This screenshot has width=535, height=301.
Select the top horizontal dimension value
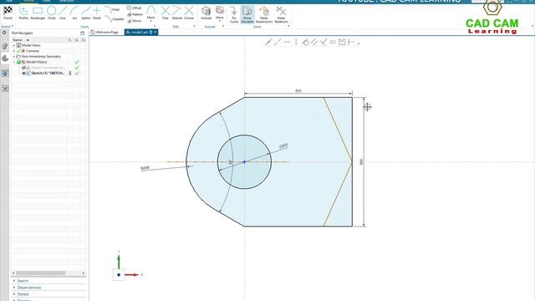[298, 91]
